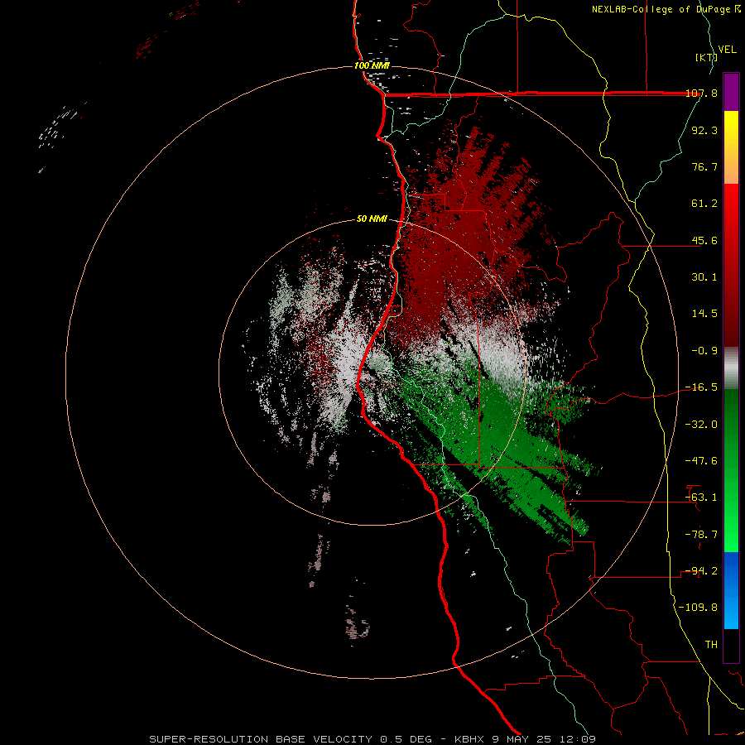
Task: Select the 76.7 velocity scale value
Action: 704,166
